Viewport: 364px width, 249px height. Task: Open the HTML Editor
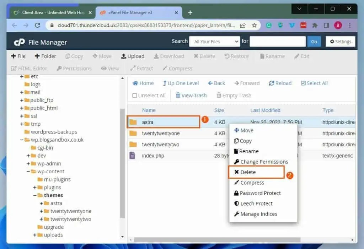(29, 68)
